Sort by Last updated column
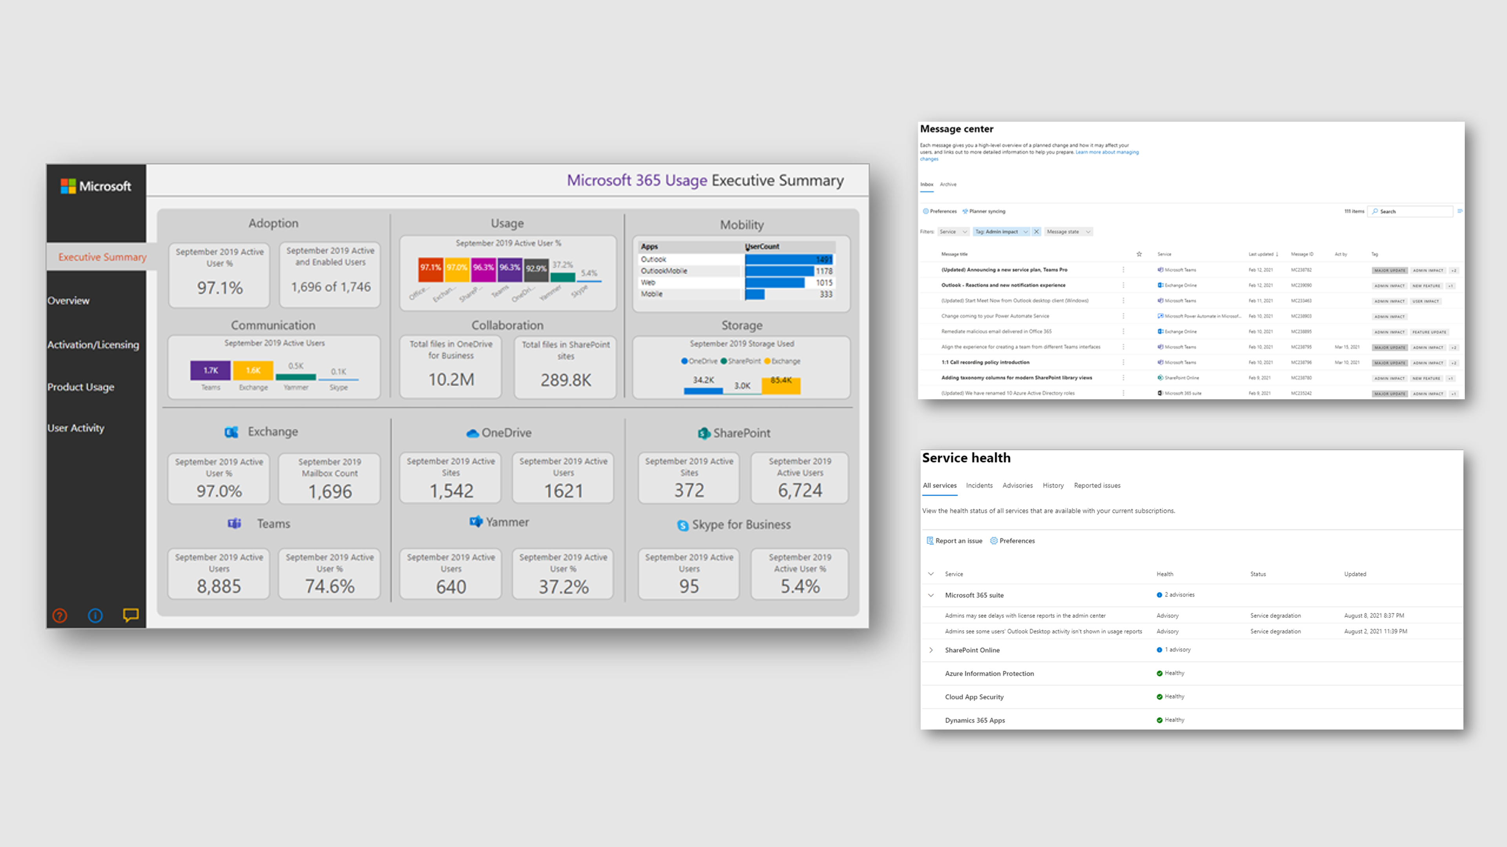The image size is (1507, 847). [x=1263, y=254]
